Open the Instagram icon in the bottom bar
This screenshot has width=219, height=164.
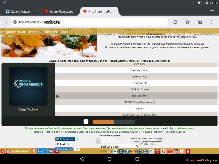pos(176,151)
